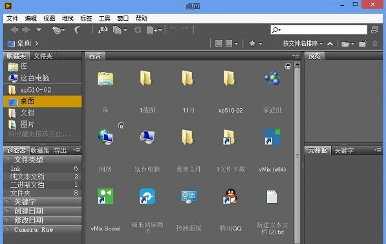Click the Rotate clockwise icon
Viewport: 386px width, 244px height.
(185, 30)
